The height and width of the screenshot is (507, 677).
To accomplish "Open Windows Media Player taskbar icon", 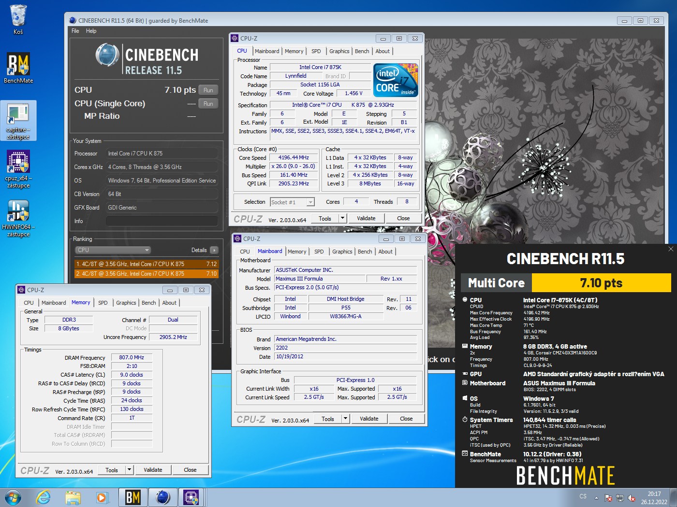I will (102, 497).
